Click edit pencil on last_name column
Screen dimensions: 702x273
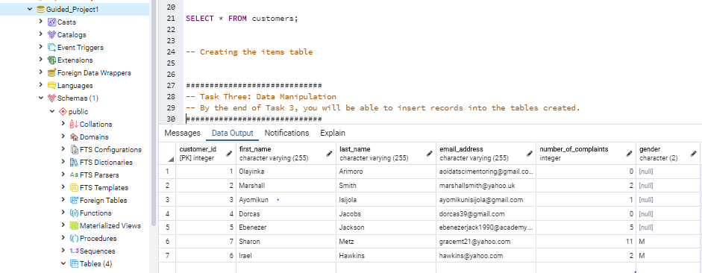coord(430,154)
